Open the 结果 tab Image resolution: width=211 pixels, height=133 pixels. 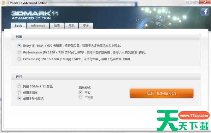pos(57,25)
